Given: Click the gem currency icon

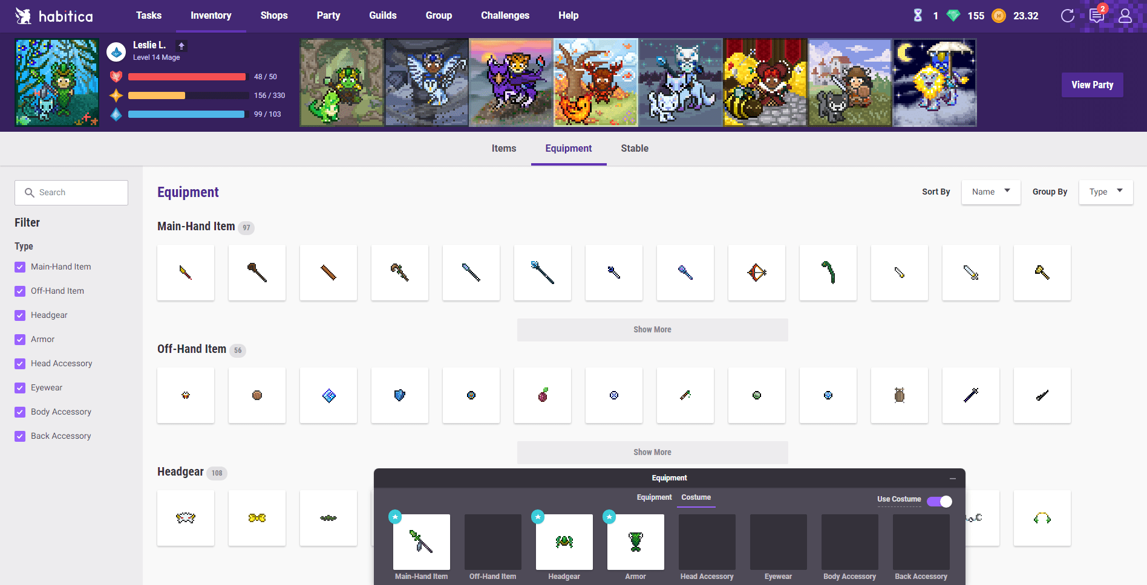Looking at the screenshot, I should click(953, 16).
